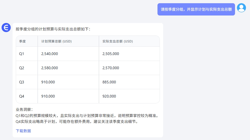
Task: Click the cell value 2,580,000
Action: (49, 68)
